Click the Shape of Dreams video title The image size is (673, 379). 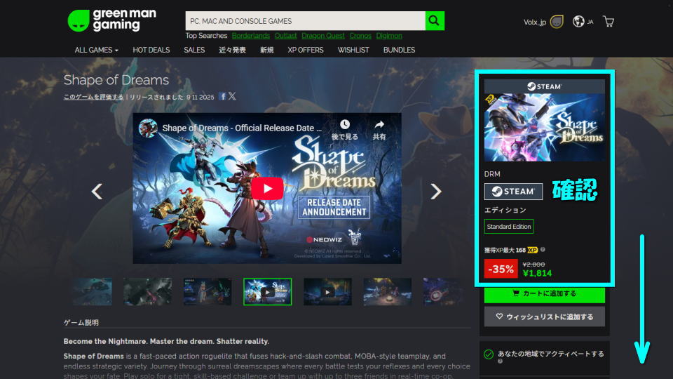[242, 128]
